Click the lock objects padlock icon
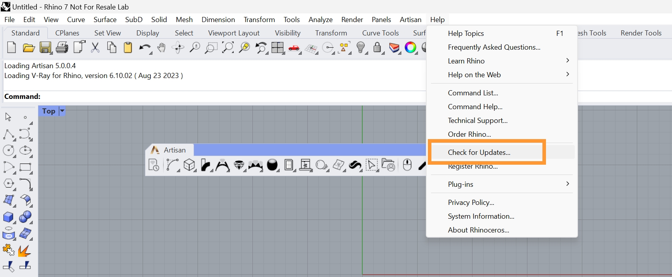Viewport: 672px width, 277px height. 377,48
